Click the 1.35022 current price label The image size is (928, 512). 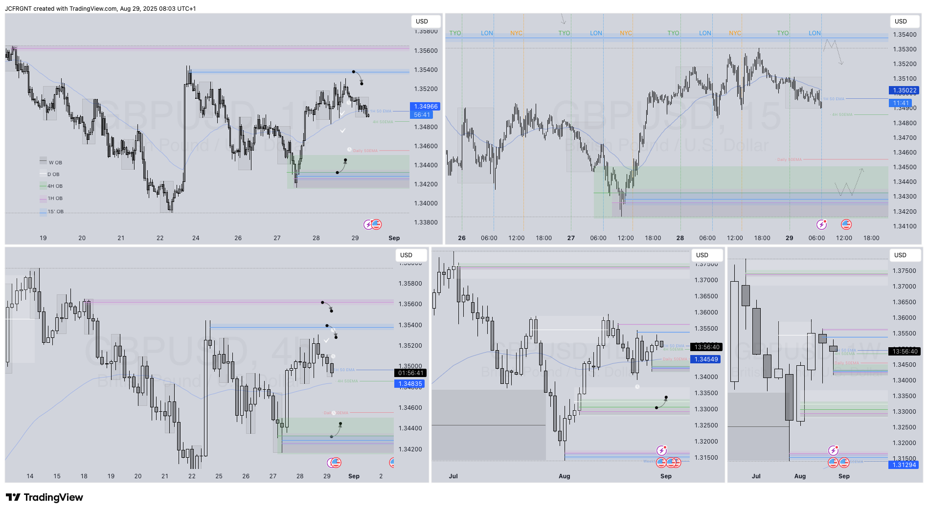point(905,90)
